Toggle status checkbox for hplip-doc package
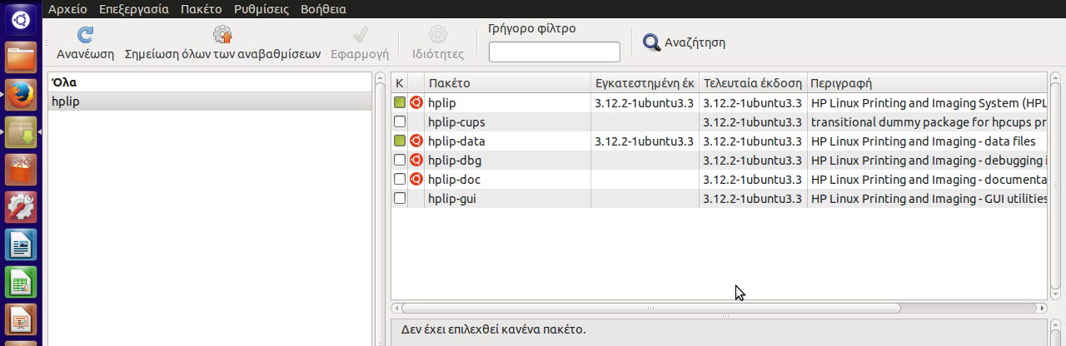The image size is (1066, 346). [400, 180]
